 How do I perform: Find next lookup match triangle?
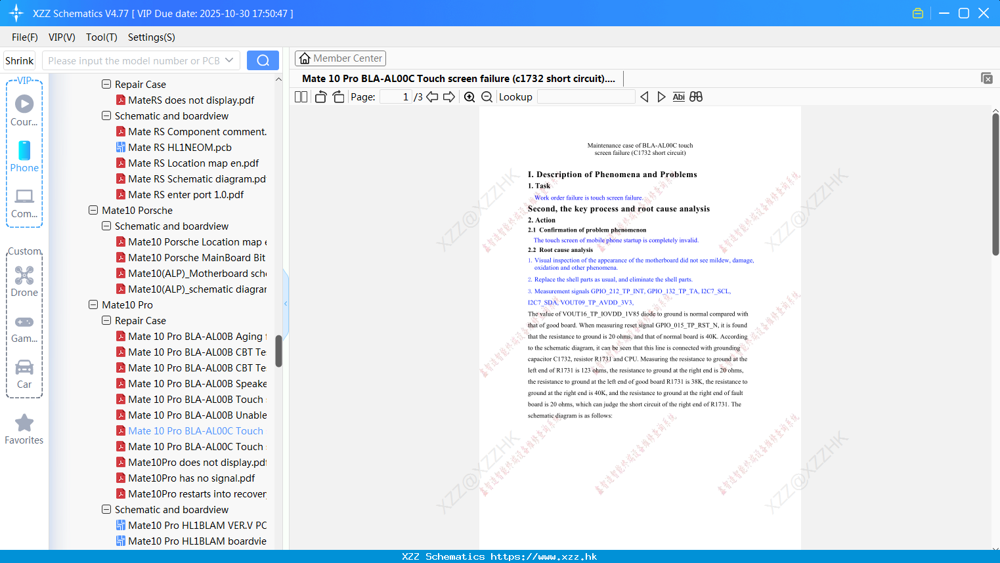(x=661, y=96)
